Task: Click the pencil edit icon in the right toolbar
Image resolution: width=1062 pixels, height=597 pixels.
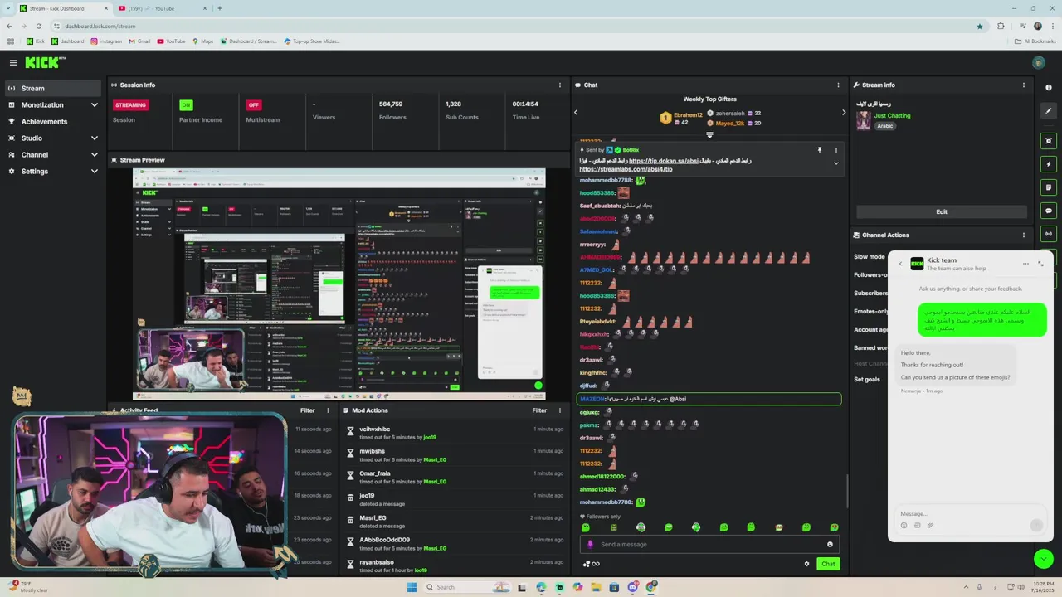Action: pos(1049,111)
